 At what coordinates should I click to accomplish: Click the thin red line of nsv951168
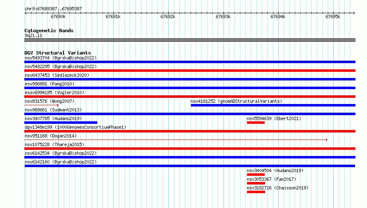pyautogui.click(x=176, y=140)
